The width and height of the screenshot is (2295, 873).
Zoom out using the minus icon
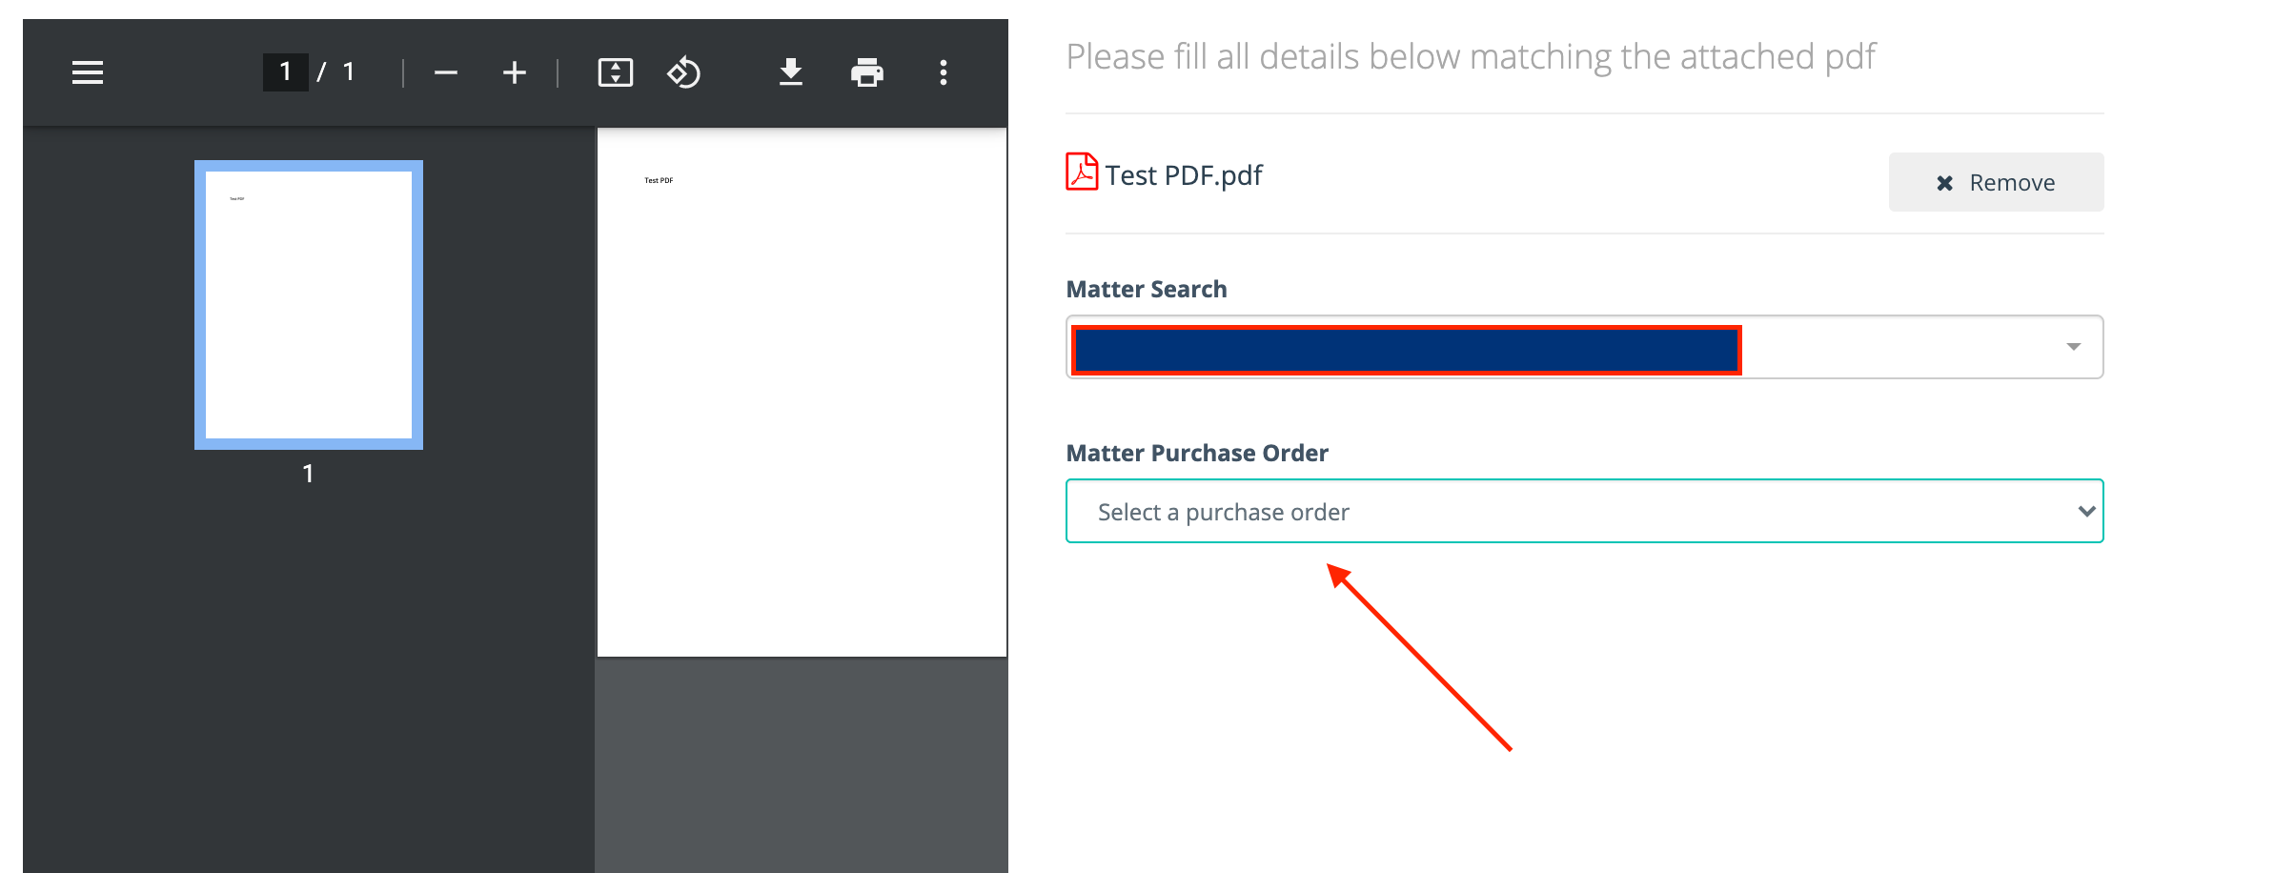pos(446,72)
